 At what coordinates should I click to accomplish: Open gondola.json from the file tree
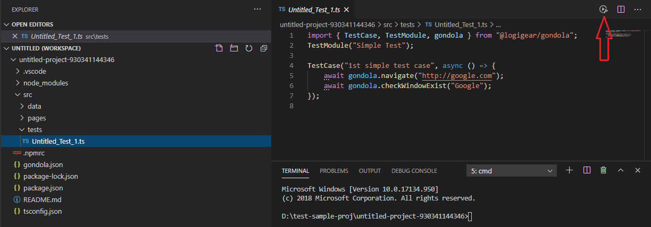click(43, 164)
